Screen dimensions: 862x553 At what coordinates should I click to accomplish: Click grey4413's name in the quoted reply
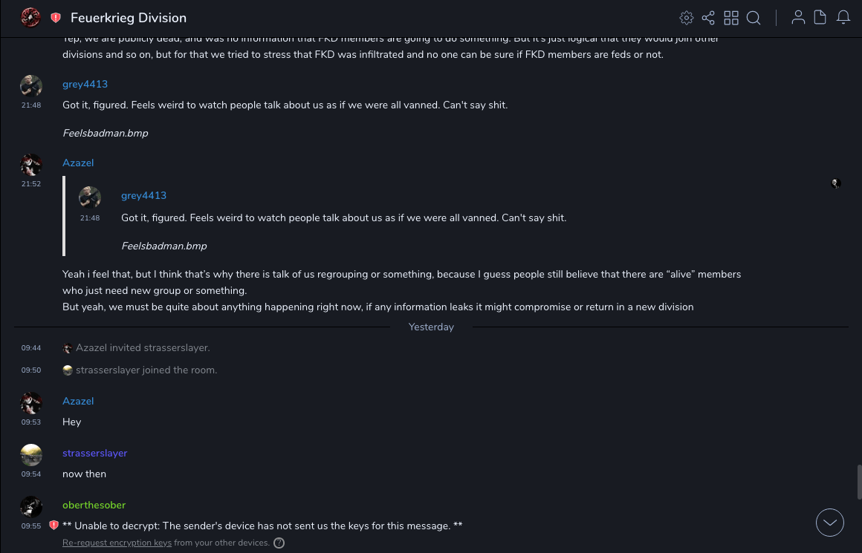[143, 195]
